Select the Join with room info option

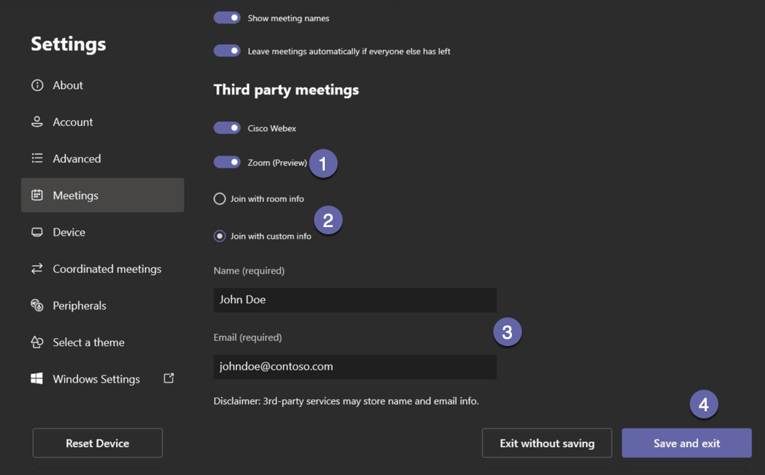pos(219,198)
